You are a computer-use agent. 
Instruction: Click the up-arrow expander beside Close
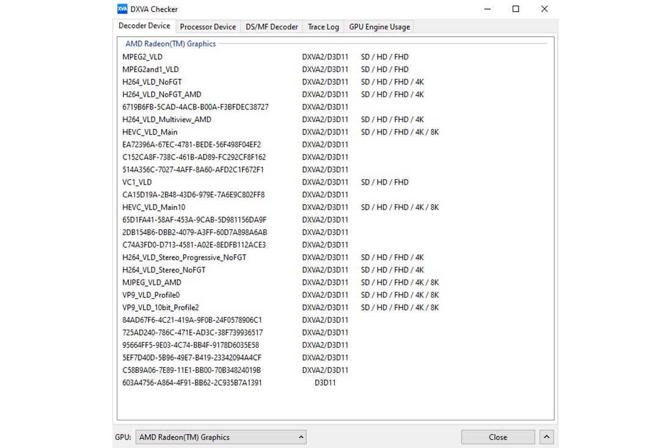click(546, 437)
